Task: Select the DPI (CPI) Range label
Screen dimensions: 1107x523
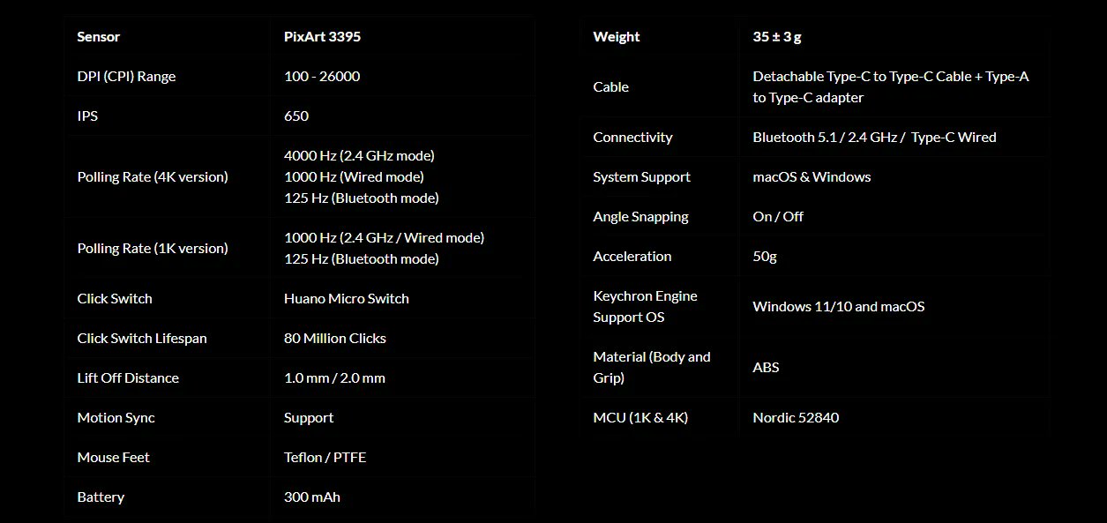Action: (126, 77)
